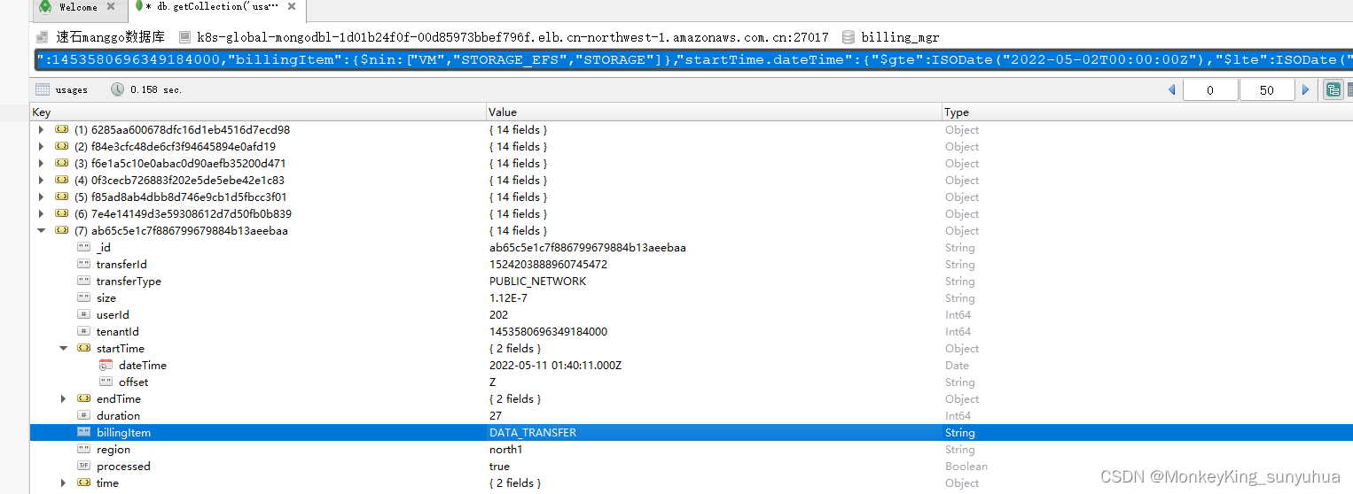Click the value north1
Viewport: 1353px width, 494px height.
tap(505, 449)
